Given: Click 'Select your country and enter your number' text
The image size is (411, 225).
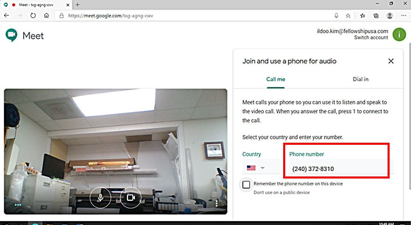Looking at the screenshot, I should 293,137.
